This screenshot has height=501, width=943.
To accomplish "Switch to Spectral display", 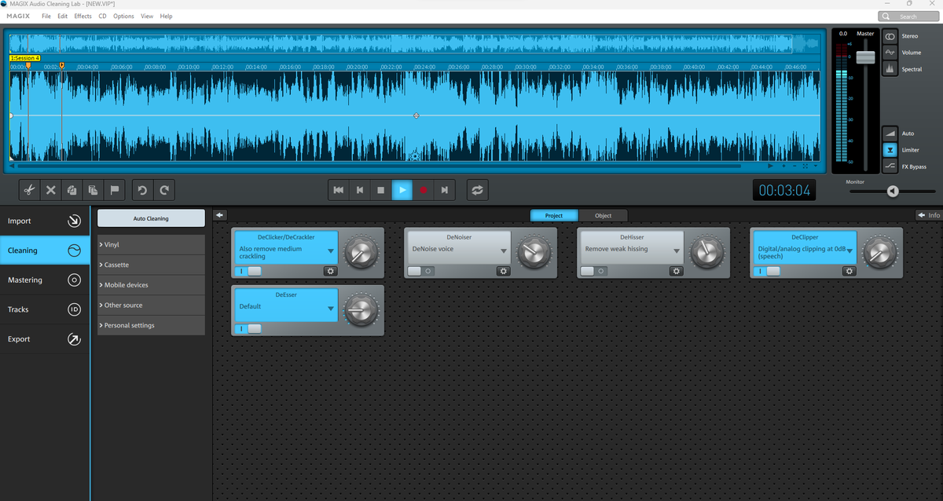I will 890,69.
